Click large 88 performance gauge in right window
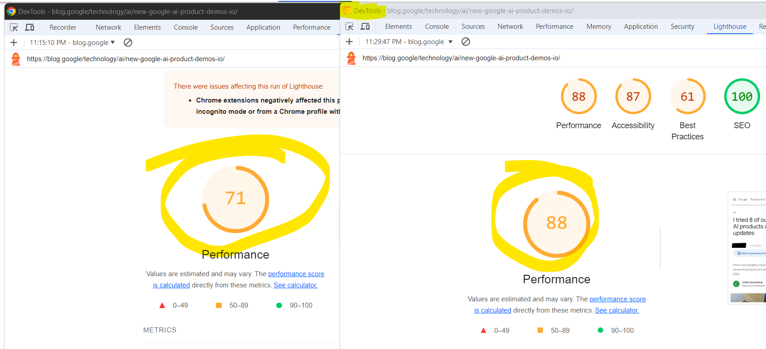Viewport: 766px width, 349px height. point(557,224)
